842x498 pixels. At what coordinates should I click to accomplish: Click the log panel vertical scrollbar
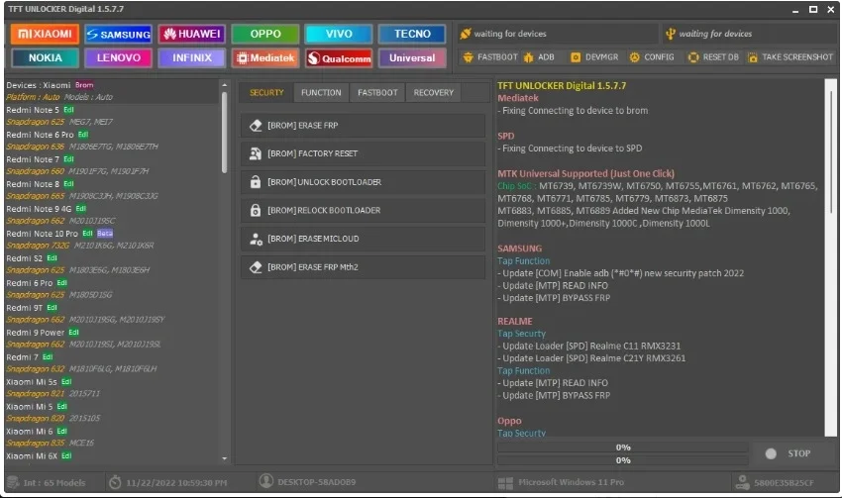click(x=831, y=257)
